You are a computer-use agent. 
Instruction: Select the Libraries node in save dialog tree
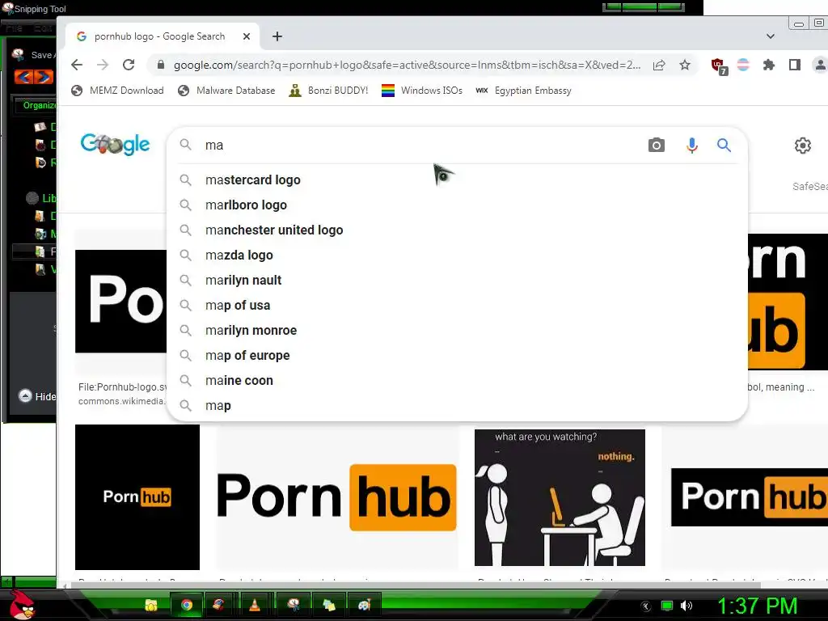click(x=40, y=198)
